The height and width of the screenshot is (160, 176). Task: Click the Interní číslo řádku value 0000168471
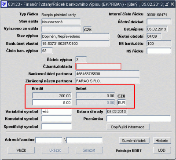pyautogui.click(x=157, y=15)
